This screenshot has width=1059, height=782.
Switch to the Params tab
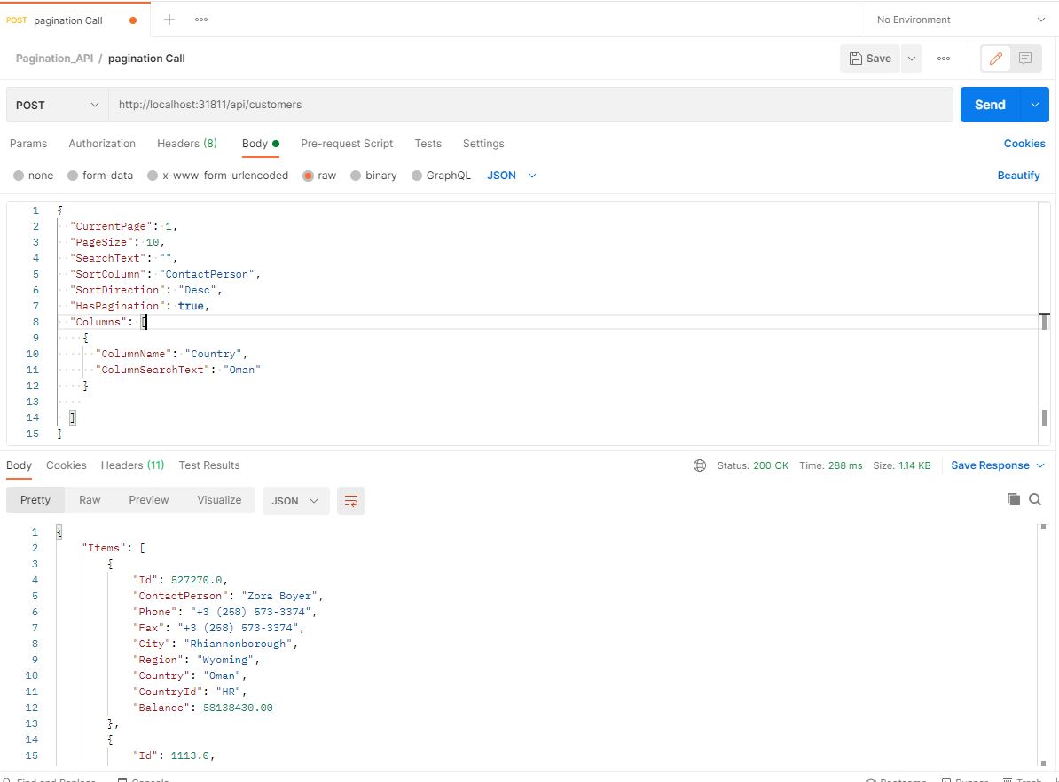28,143
